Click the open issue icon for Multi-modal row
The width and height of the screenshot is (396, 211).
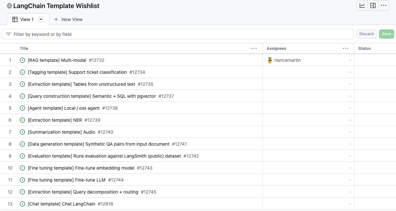point(22,60)
